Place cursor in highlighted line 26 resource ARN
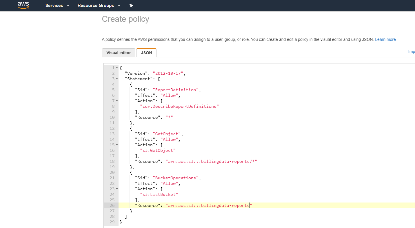 (209, 205)
